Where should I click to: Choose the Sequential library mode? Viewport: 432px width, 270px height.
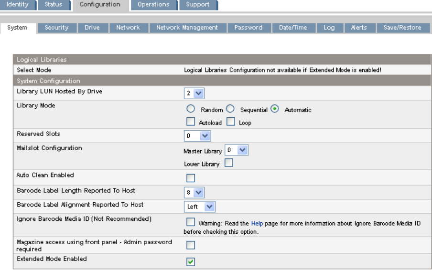229,110
